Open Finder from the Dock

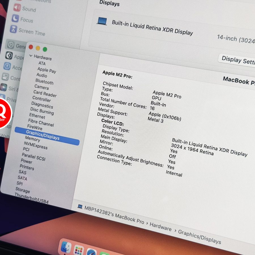[66, 247]
